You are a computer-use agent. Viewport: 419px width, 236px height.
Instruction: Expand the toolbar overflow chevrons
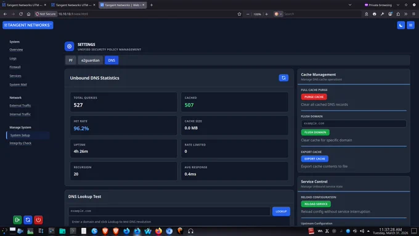point(405,14)
